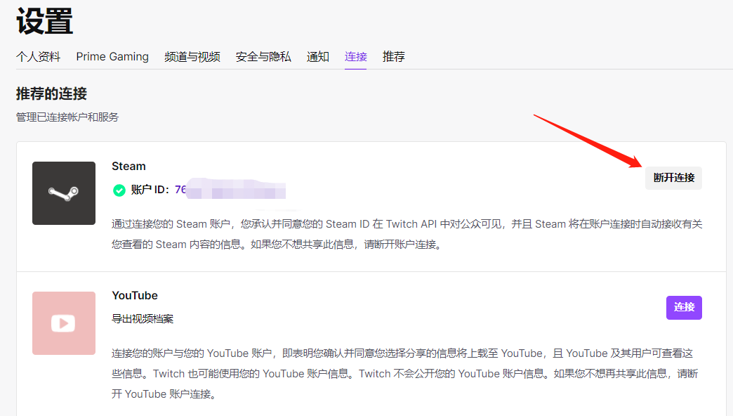Image resolution: width=733 pixels, height=416 pixels.
Task: Click the Steam service title
Action: click(128, 167)
